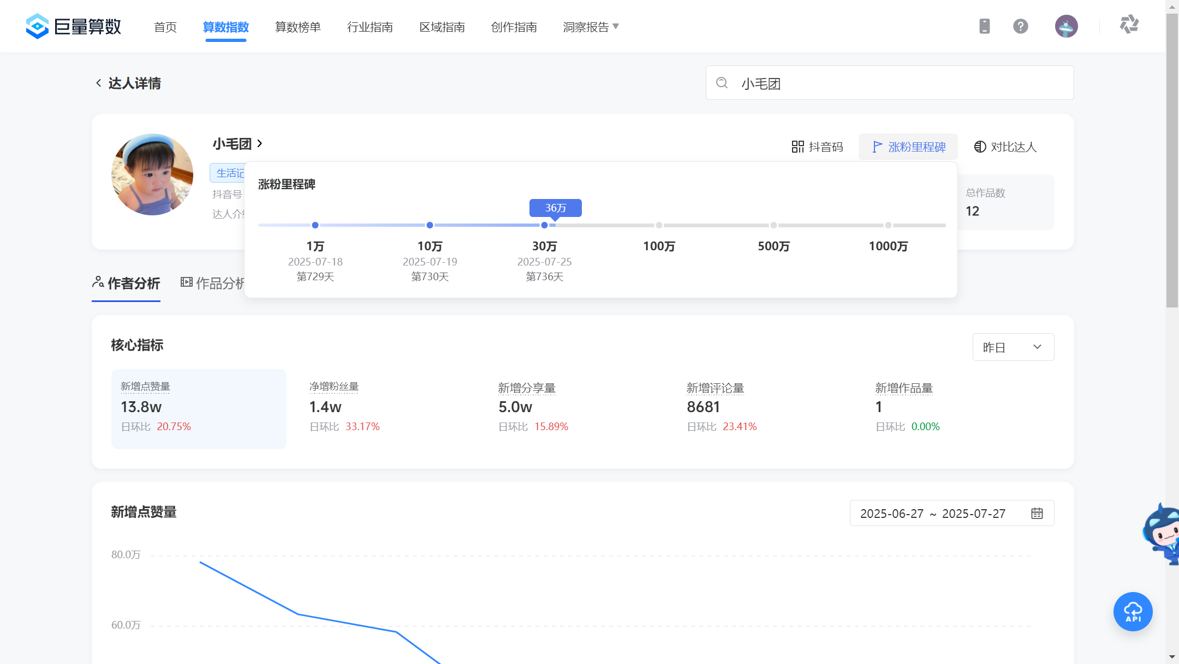Screen dimensions: 1179x664
Task: Click the 500万 milestone dot
Action: point(773,225)
